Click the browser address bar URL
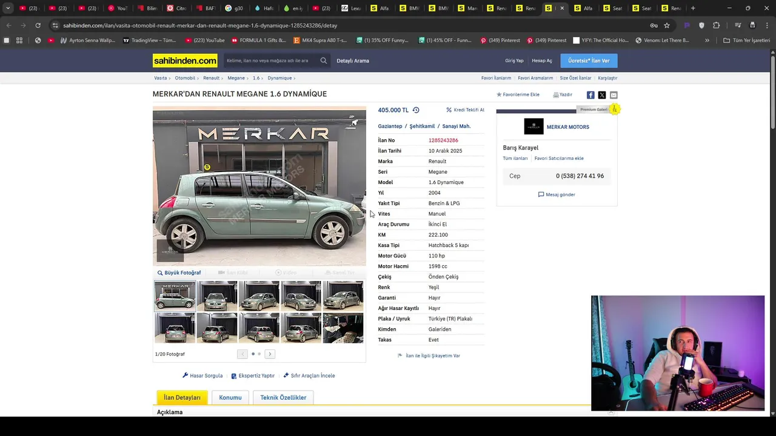The height and width of the screenshot is (436, 776). tap(200, 25)
